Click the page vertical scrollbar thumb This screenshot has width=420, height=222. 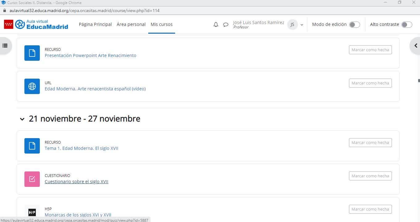click(x=419, y=80)
